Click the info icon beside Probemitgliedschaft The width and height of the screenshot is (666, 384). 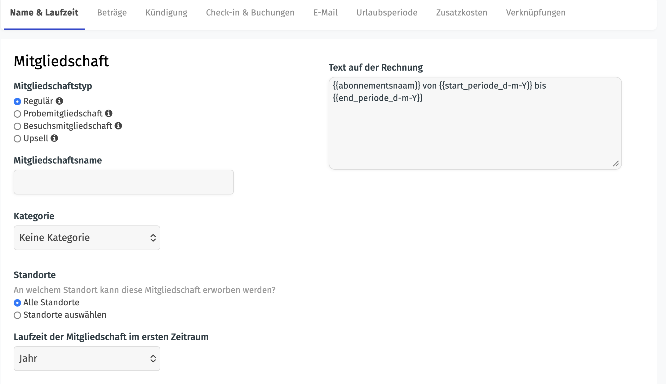pyautogui.click(x=109, y=113)
